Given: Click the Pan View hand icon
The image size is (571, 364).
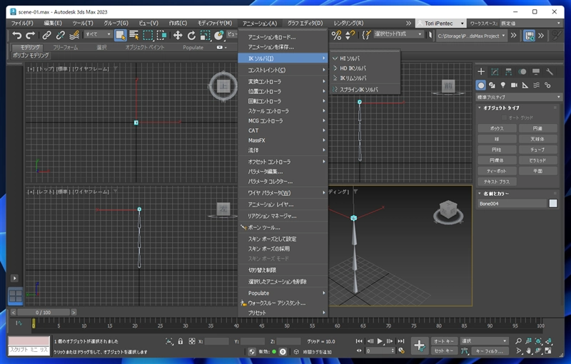Looking at the screenshot, I should click(x=528, y=351).
